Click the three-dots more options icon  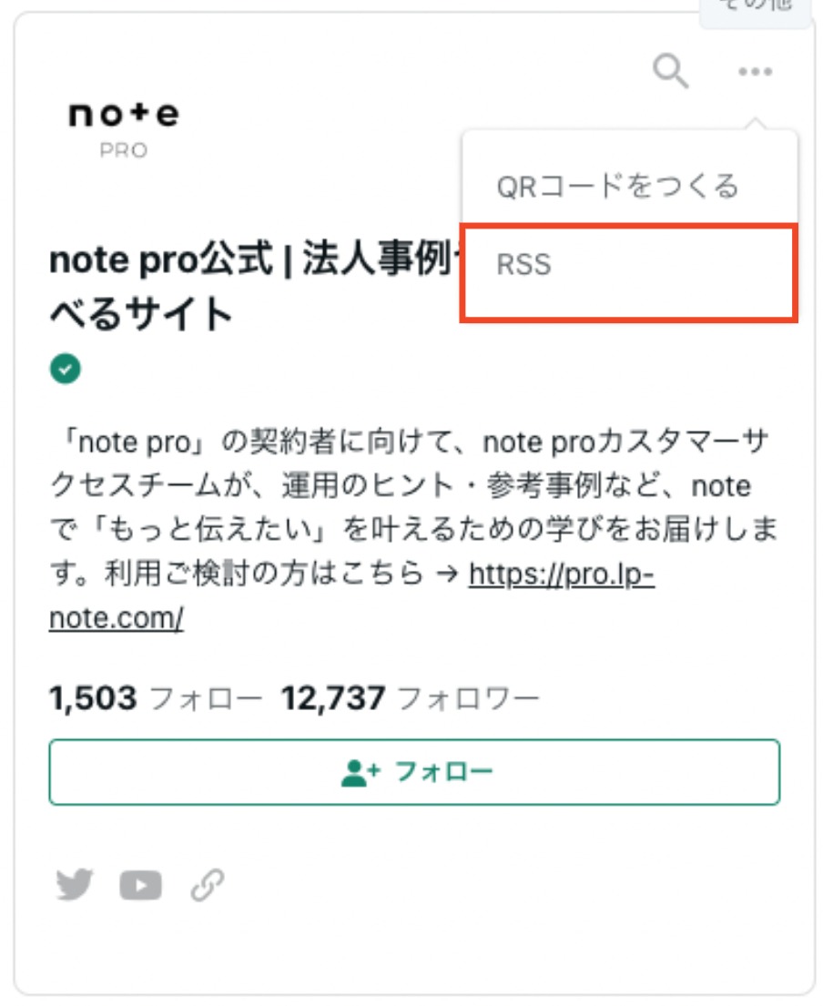(x=755, y=71)
